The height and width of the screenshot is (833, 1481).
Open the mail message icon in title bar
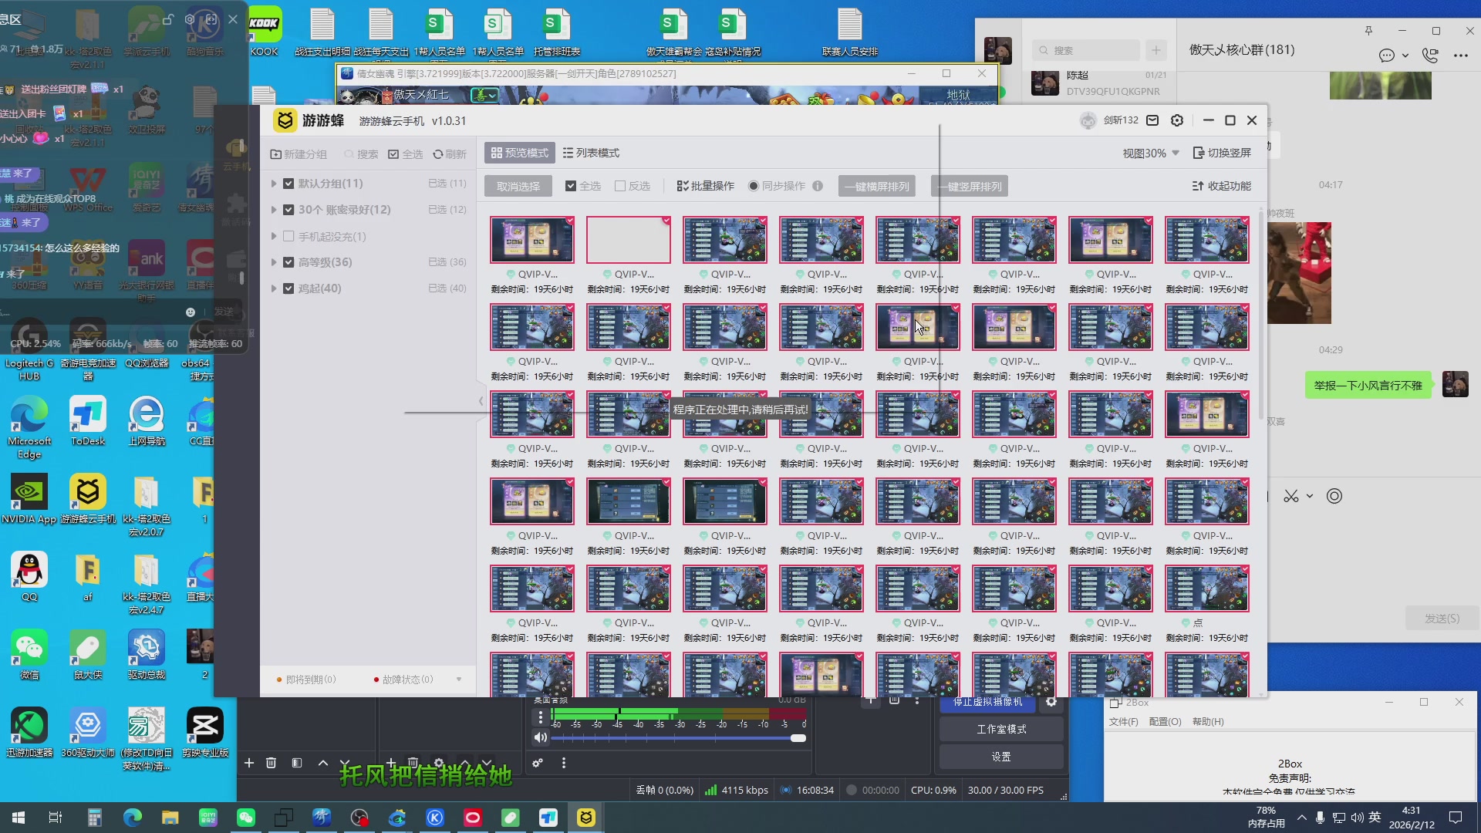[x=1152, y=120]
